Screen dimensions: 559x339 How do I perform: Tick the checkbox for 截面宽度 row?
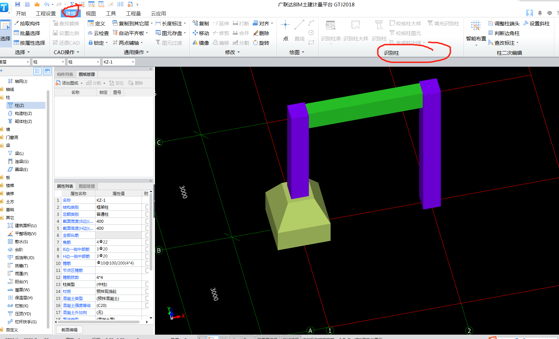[147, 221]
